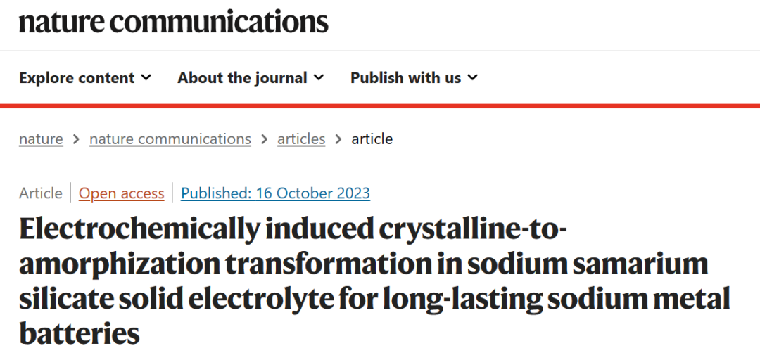
Task: Open the Publish with us menu
Action: pyautogui.click(x=414, y=77)
